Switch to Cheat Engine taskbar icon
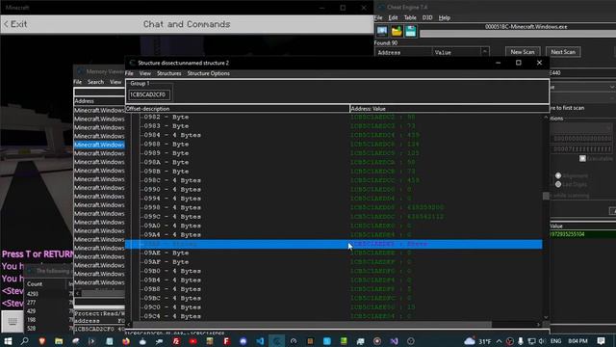Screen dimensions: 616x347 click(276, 341)
